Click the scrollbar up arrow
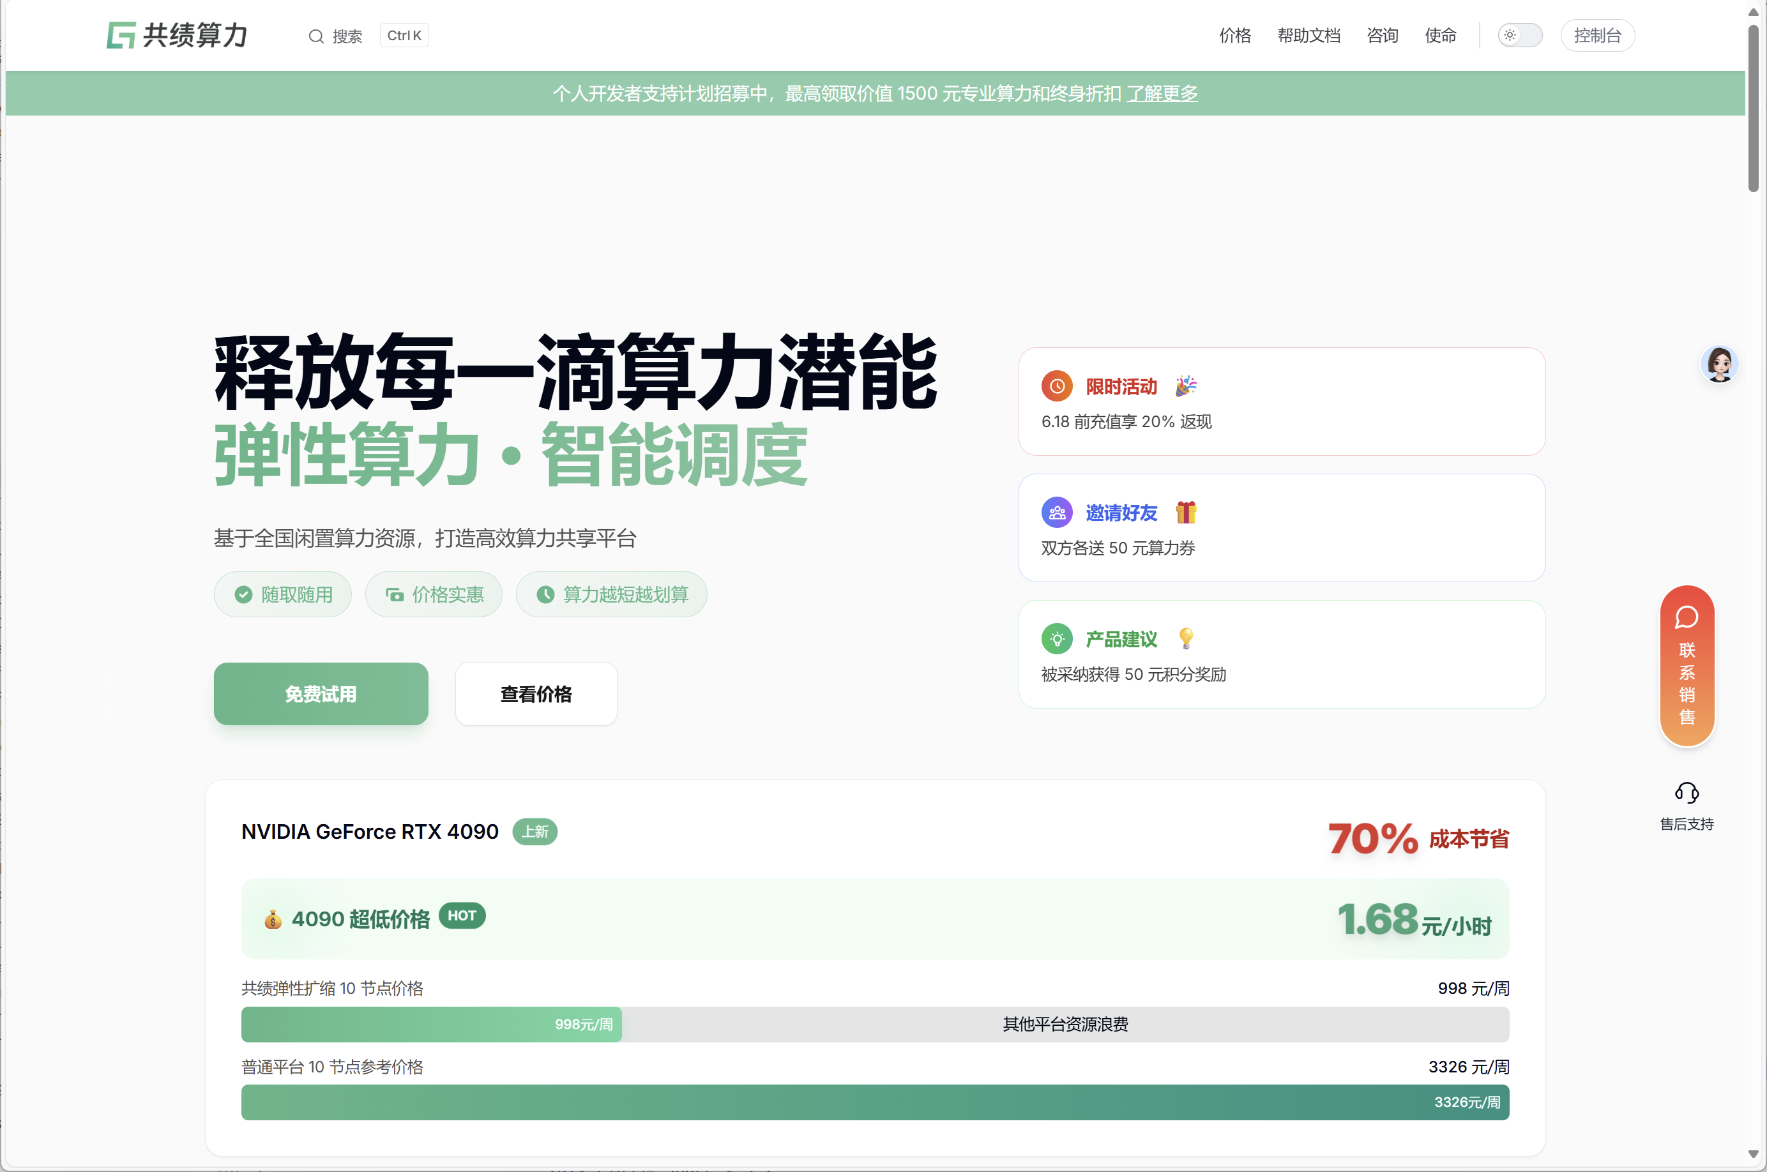This screenshot has height=1172, width=1767. [x=1754, y=12]
